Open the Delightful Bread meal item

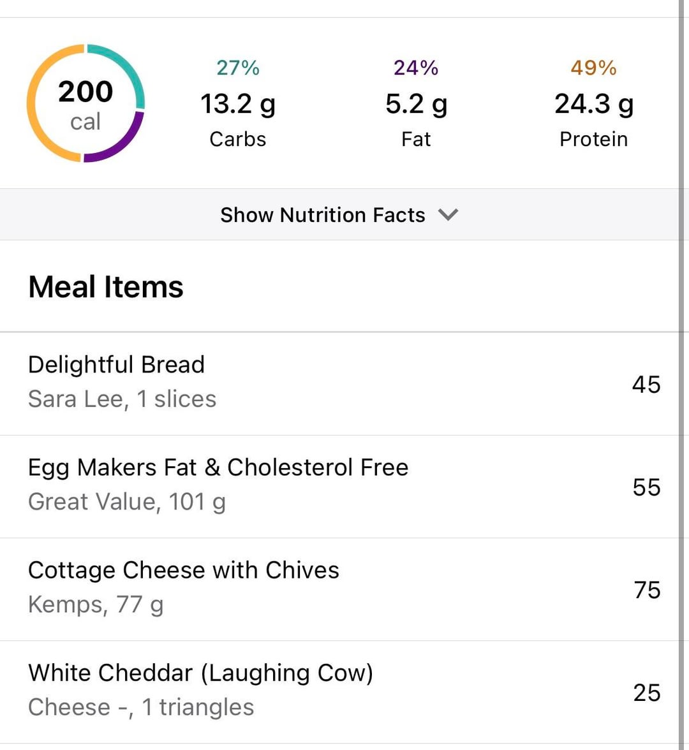pos(116,365)
